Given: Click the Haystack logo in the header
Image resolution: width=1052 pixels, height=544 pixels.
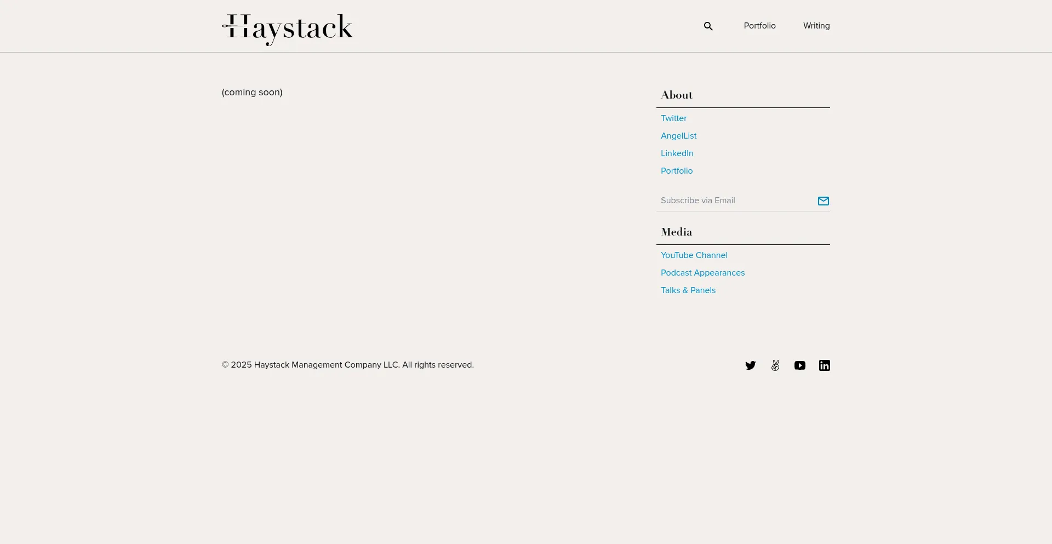Looking at the screenshot, I should [288, 28].
